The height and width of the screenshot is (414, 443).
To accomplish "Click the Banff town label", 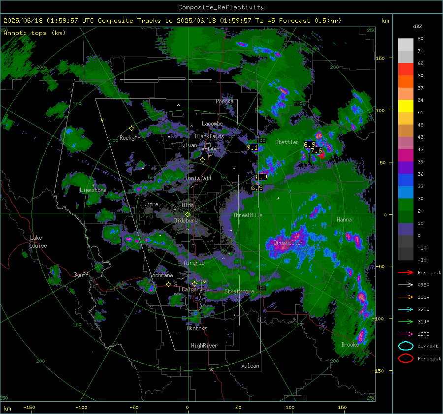I will click(81, 275).
